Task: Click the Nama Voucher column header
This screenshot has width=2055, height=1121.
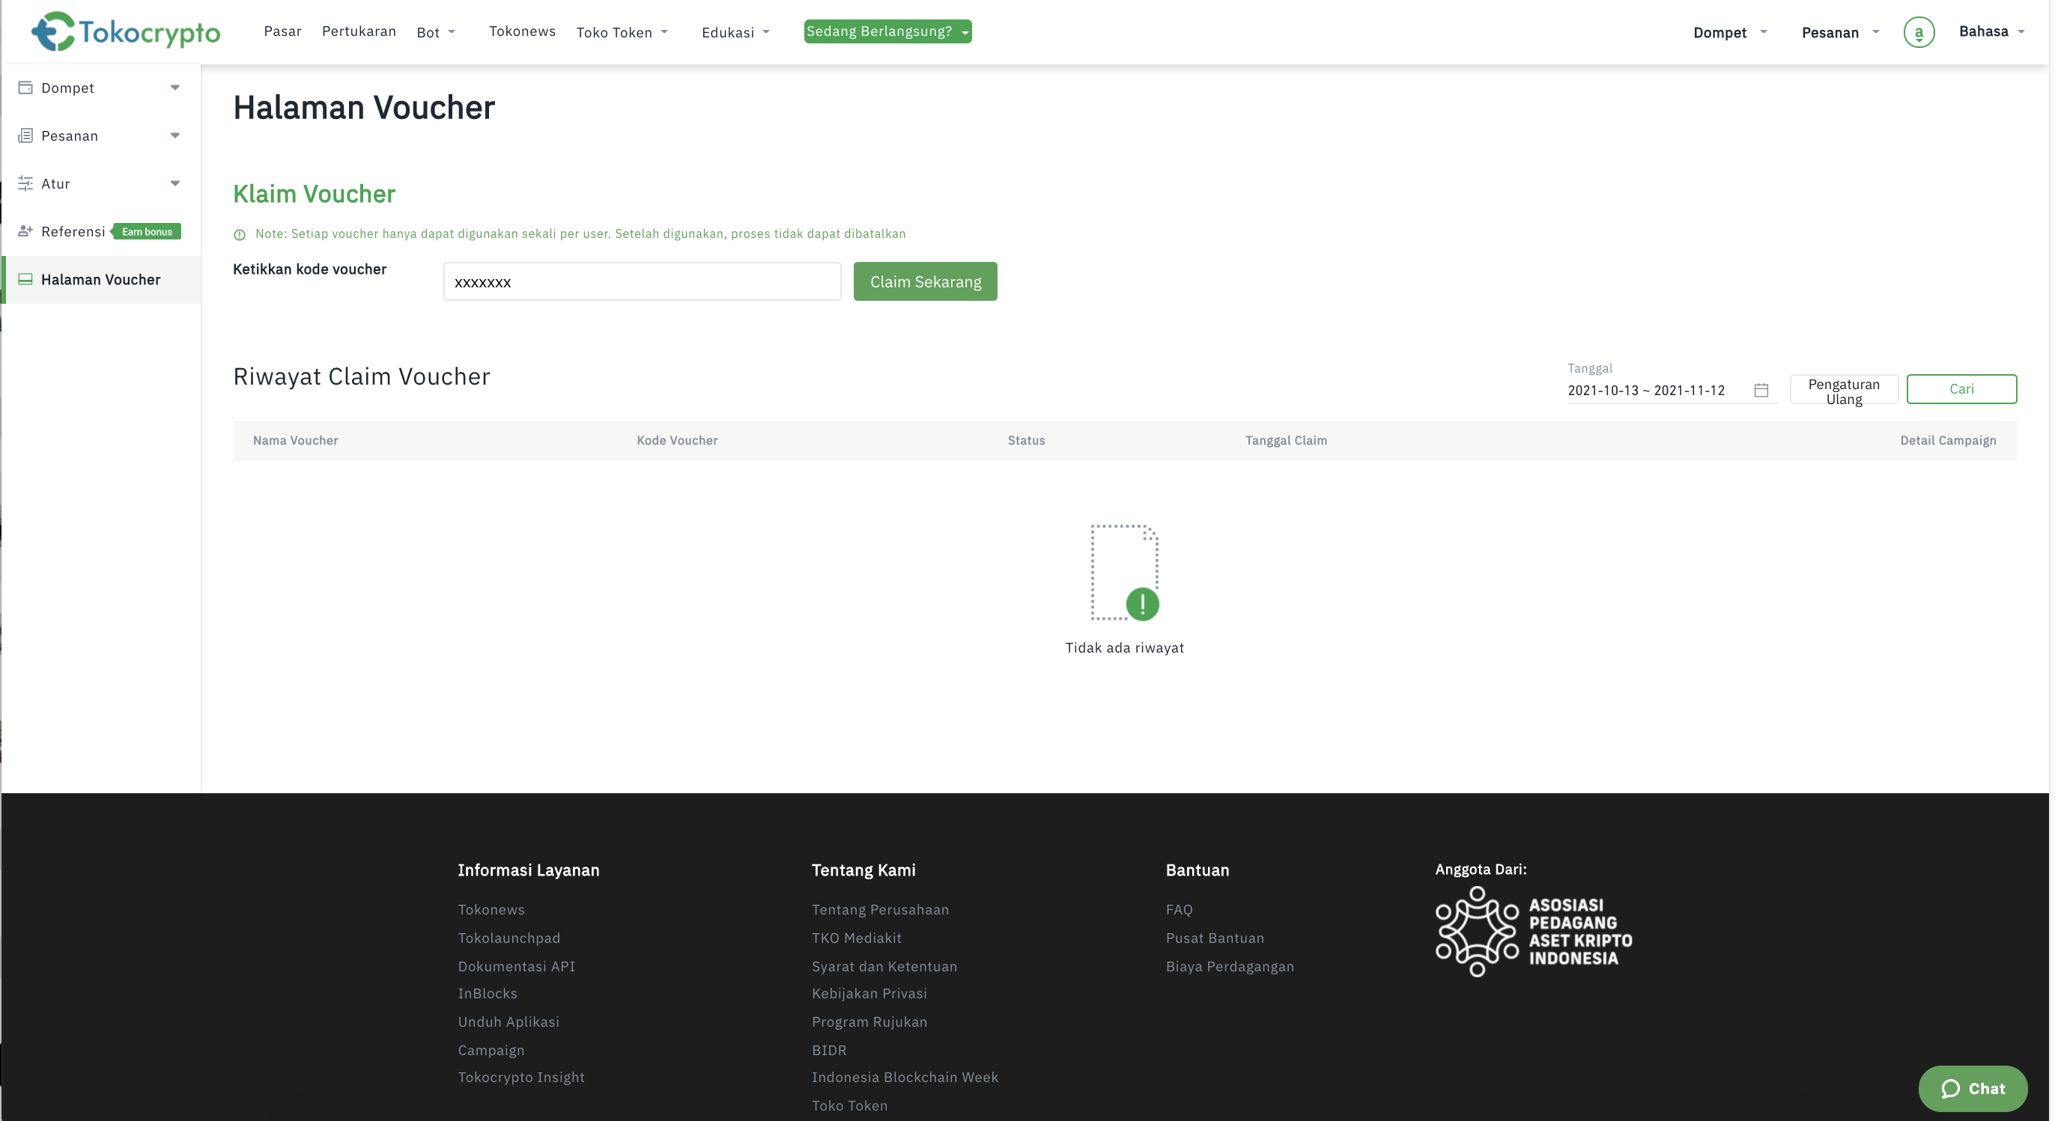Action: (x=295, y=440)
